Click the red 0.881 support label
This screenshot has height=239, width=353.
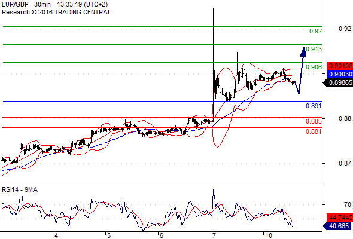pyautogui.click(x=314, y=131)
